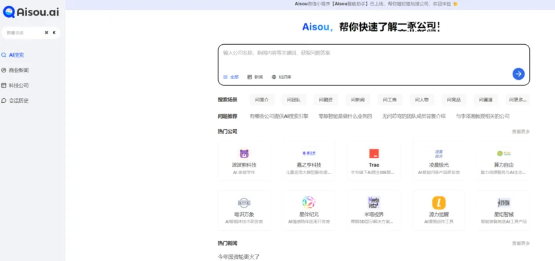
Task: Click the AI搜索 magnifier icon in sidebar
Action: (4, 55)
